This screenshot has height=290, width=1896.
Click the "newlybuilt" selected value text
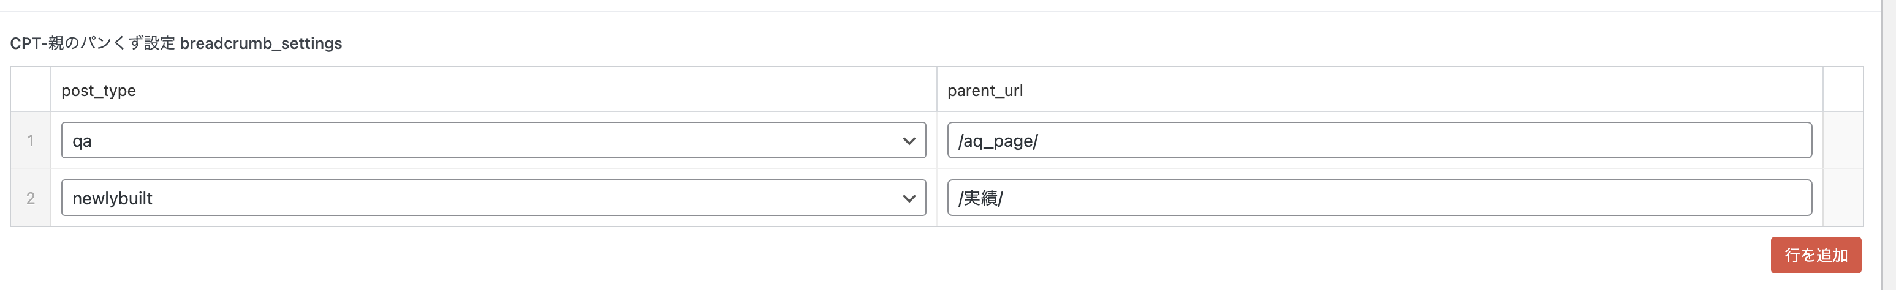tap(113, 198)
